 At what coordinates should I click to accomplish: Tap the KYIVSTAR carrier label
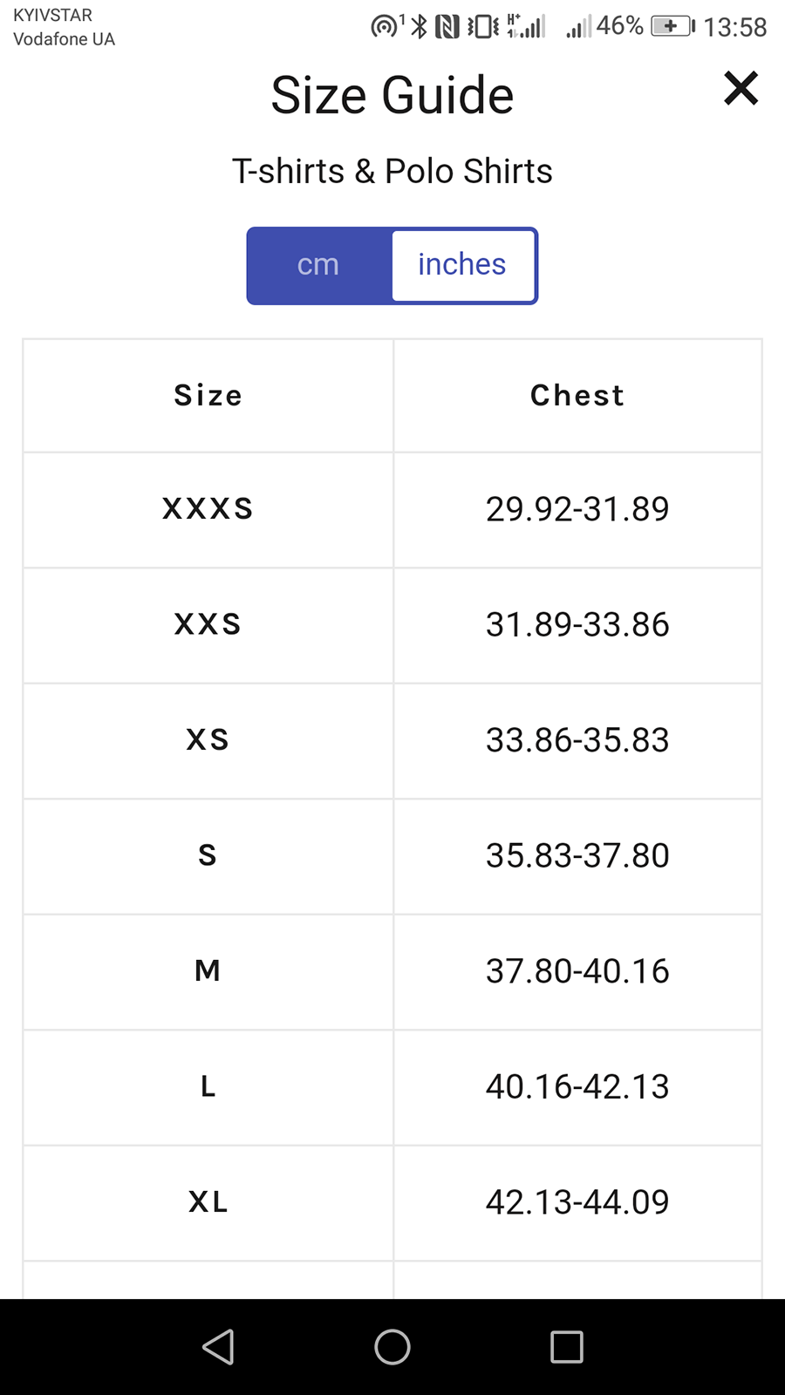pyautogui.click(x=54, y=15)
